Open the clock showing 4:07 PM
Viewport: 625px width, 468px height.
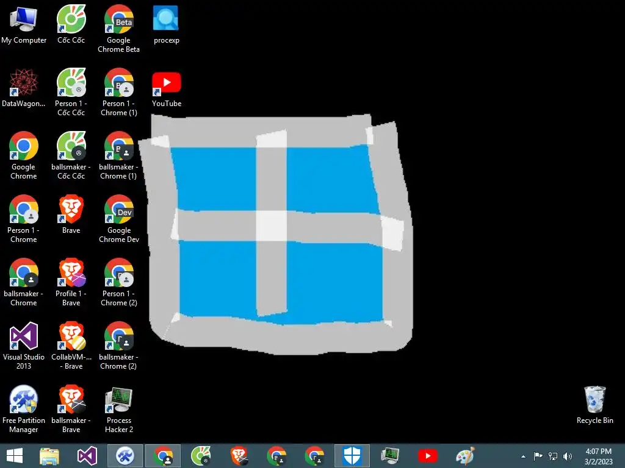(x=598, y=456)
